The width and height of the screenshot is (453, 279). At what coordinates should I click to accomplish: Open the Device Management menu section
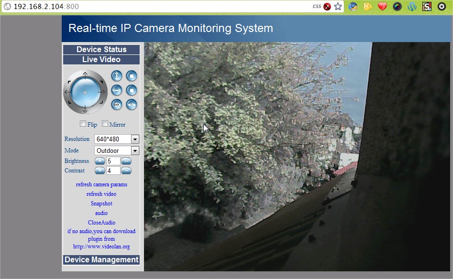(x=101, y=260)
